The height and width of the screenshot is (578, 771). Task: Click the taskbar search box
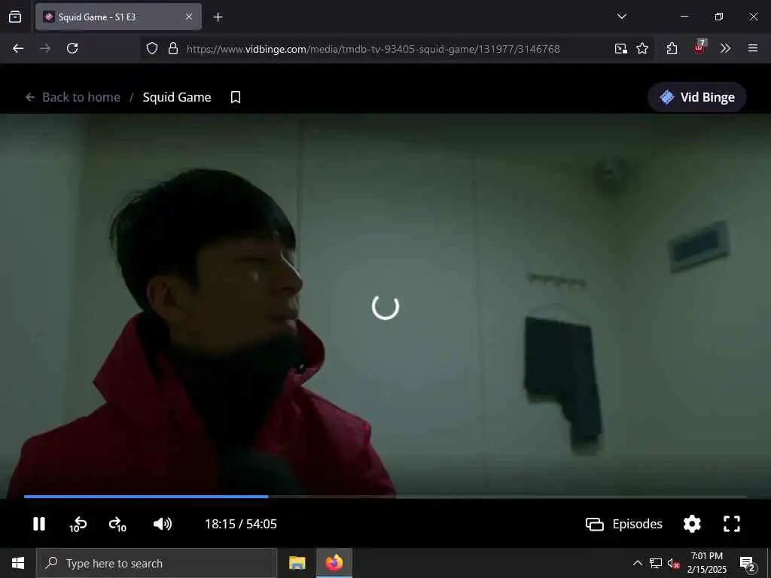point(157,563)
